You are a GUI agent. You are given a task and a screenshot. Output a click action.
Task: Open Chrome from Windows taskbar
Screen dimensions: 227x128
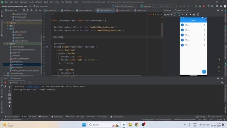(137, 125)
